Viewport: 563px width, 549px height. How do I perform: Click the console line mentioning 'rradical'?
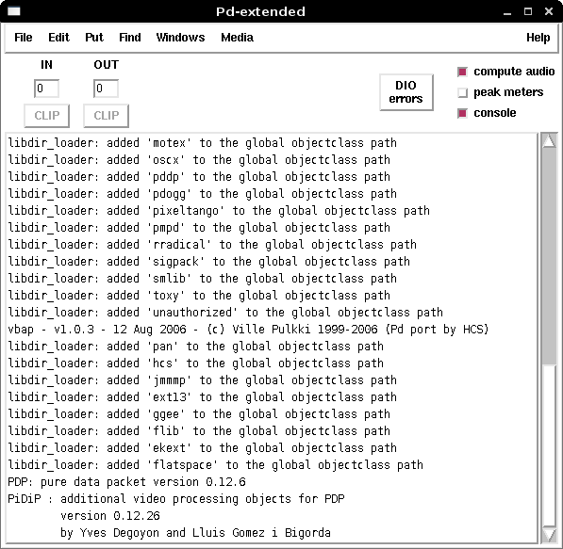(x=212, y=245)
